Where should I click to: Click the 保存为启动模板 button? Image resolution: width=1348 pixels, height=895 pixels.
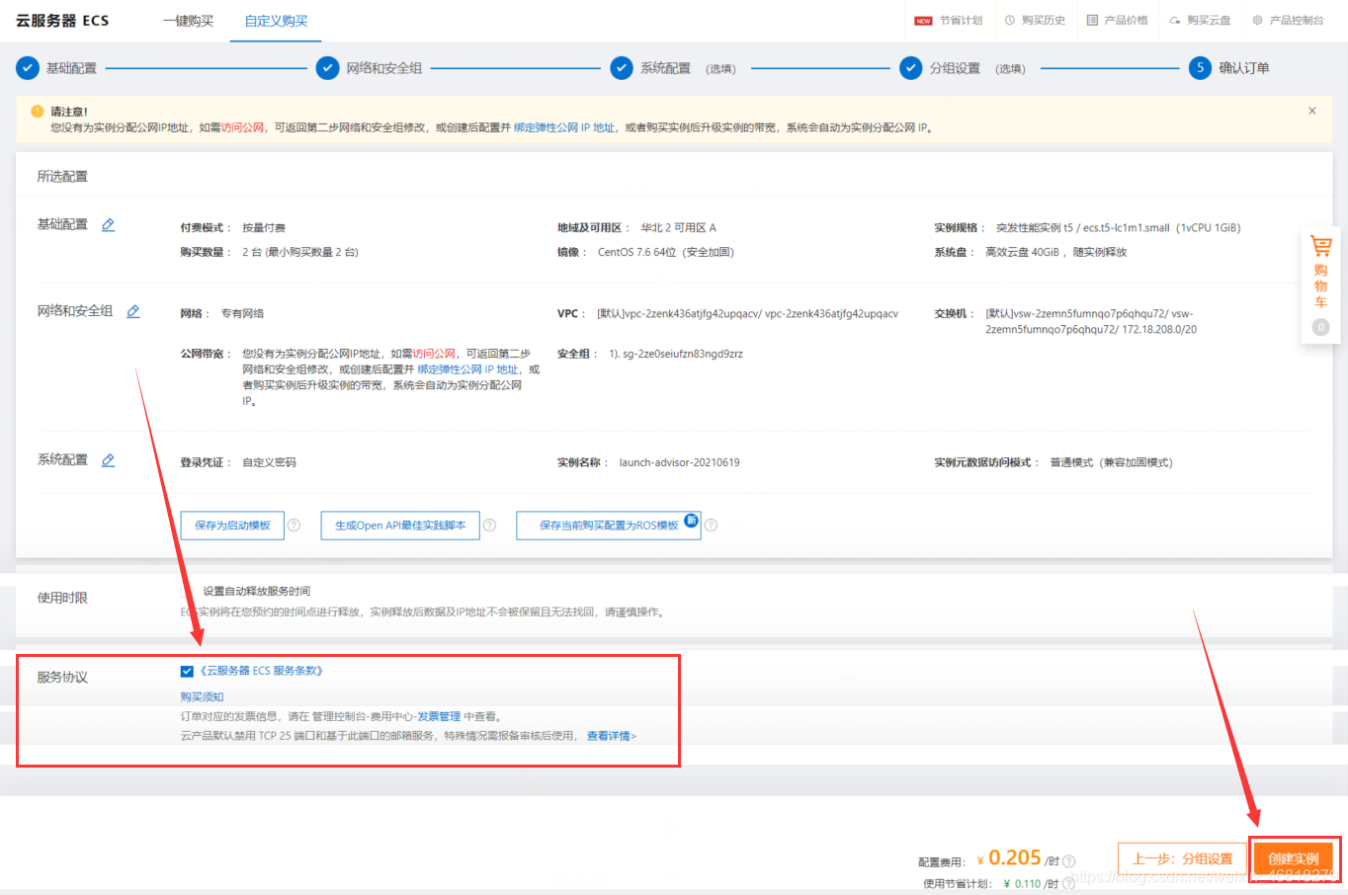(x=232, y=526)
